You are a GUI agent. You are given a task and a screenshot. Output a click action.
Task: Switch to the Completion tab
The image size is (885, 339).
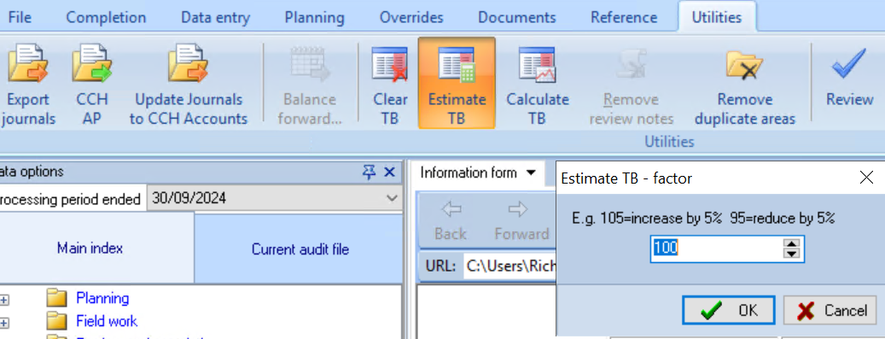click(106, 18)
